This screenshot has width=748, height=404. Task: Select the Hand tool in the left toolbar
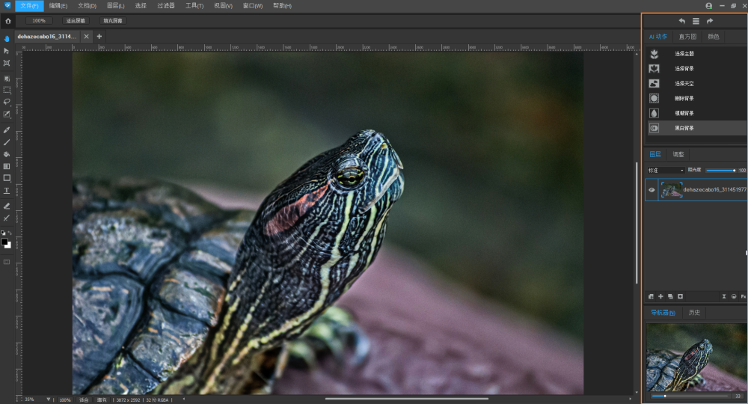pos(7,38)
